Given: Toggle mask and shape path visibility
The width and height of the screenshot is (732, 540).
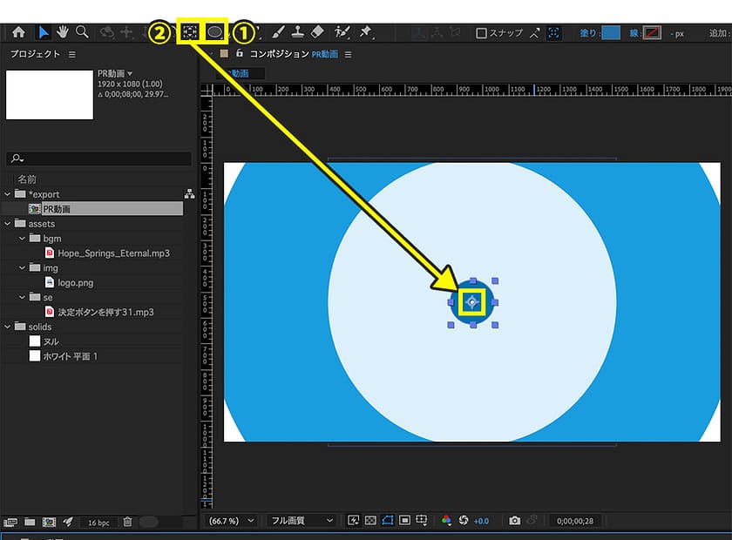Looking at the screenshot, I should [x=388, y=520].
